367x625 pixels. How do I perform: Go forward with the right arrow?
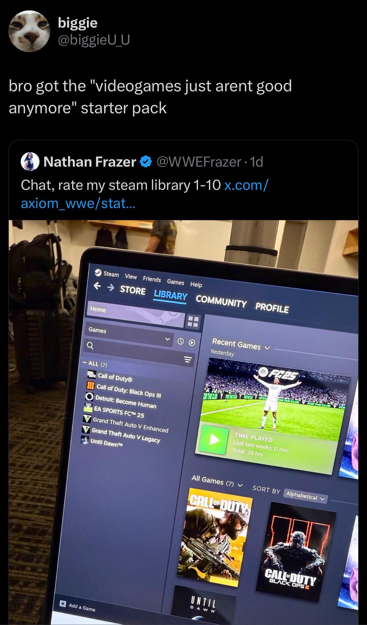click(x=111, y=288)
